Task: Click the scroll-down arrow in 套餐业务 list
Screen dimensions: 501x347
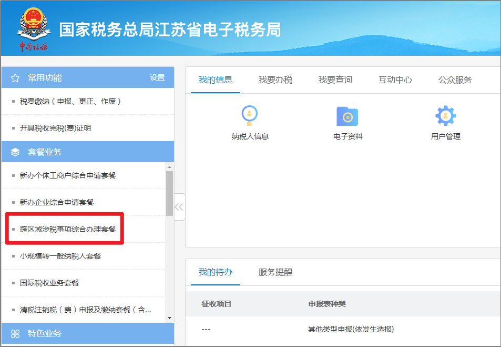Action: pos(169,318)
